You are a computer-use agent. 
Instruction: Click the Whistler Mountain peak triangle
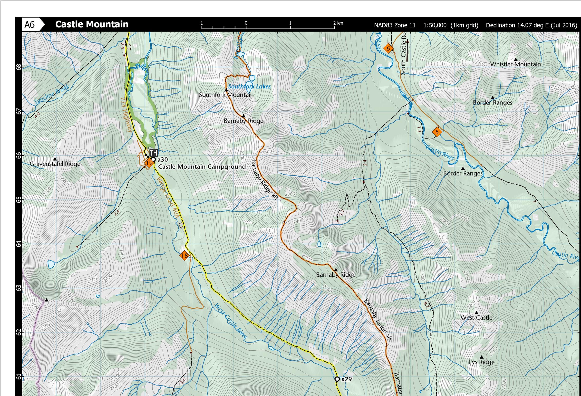516,59
